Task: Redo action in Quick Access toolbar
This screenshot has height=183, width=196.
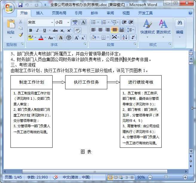Action: pyautogui.click(x=36, y=5)
